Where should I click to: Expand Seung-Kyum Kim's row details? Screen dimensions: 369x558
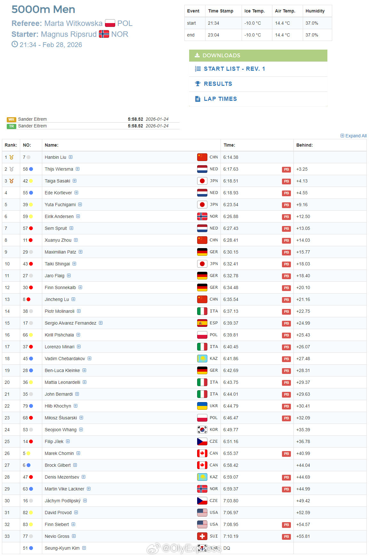click(84, 548)
